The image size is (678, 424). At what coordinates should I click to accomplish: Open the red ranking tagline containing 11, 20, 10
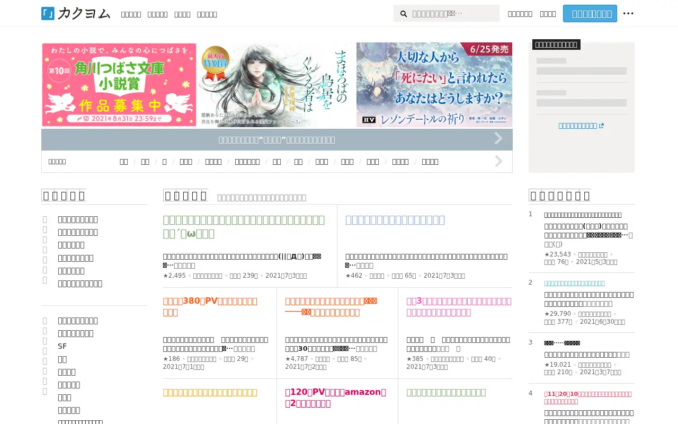(587, 397)
